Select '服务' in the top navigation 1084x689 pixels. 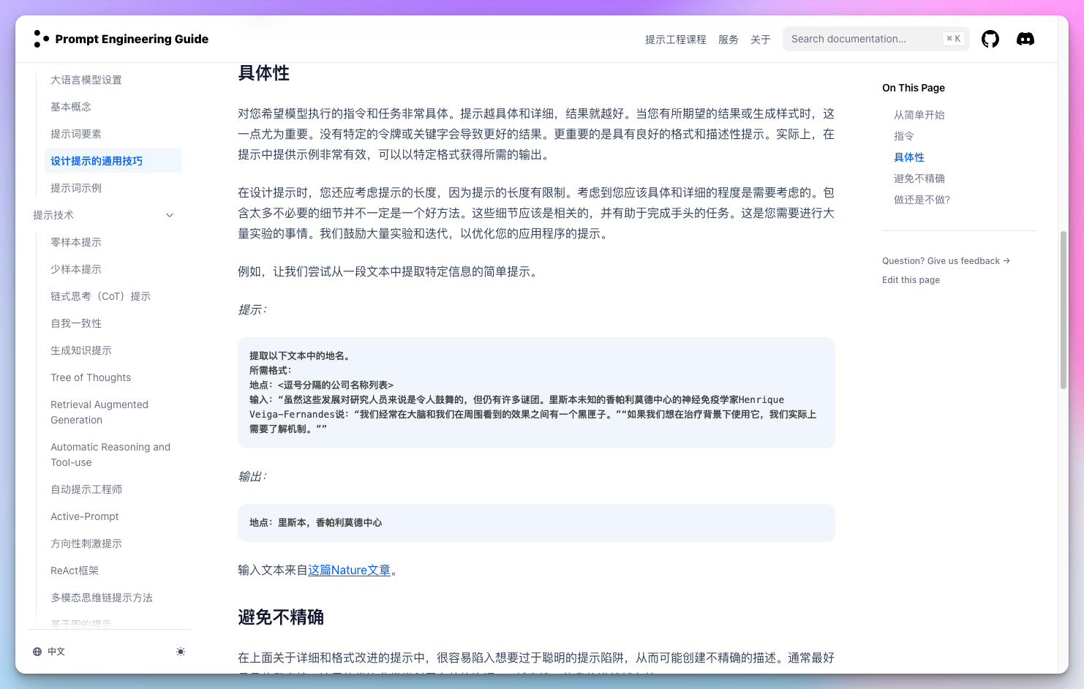tap(729, 39)
